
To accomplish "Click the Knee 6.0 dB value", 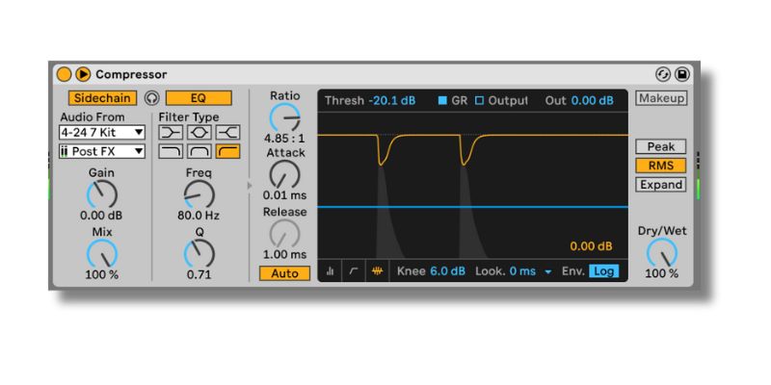I will pos(447,271).
